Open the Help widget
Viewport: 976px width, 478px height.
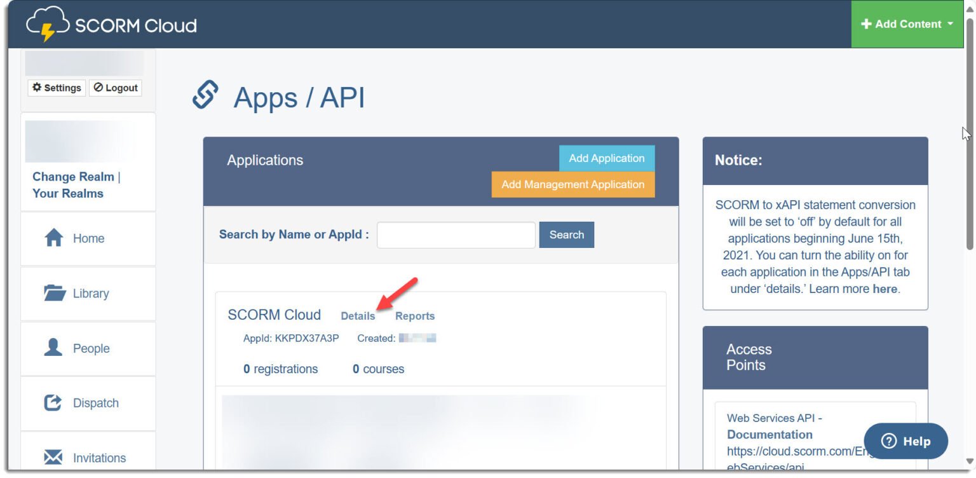[905, 441]
